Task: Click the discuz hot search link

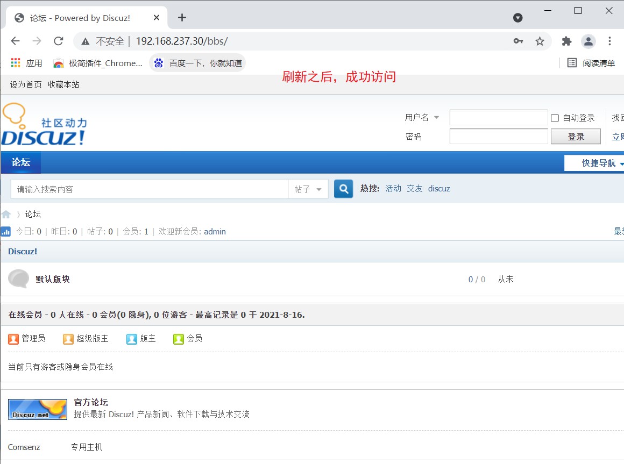Action: (x=439, y=189)
